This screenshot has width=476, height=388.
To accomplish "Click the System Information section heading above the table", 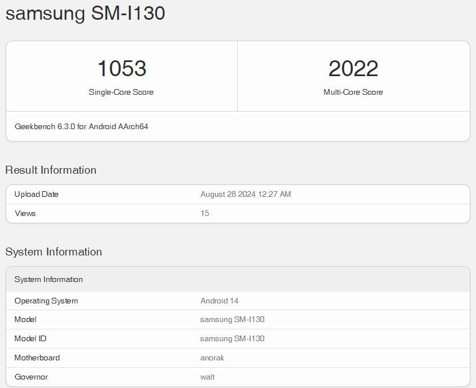I will [x=54, y=252].
